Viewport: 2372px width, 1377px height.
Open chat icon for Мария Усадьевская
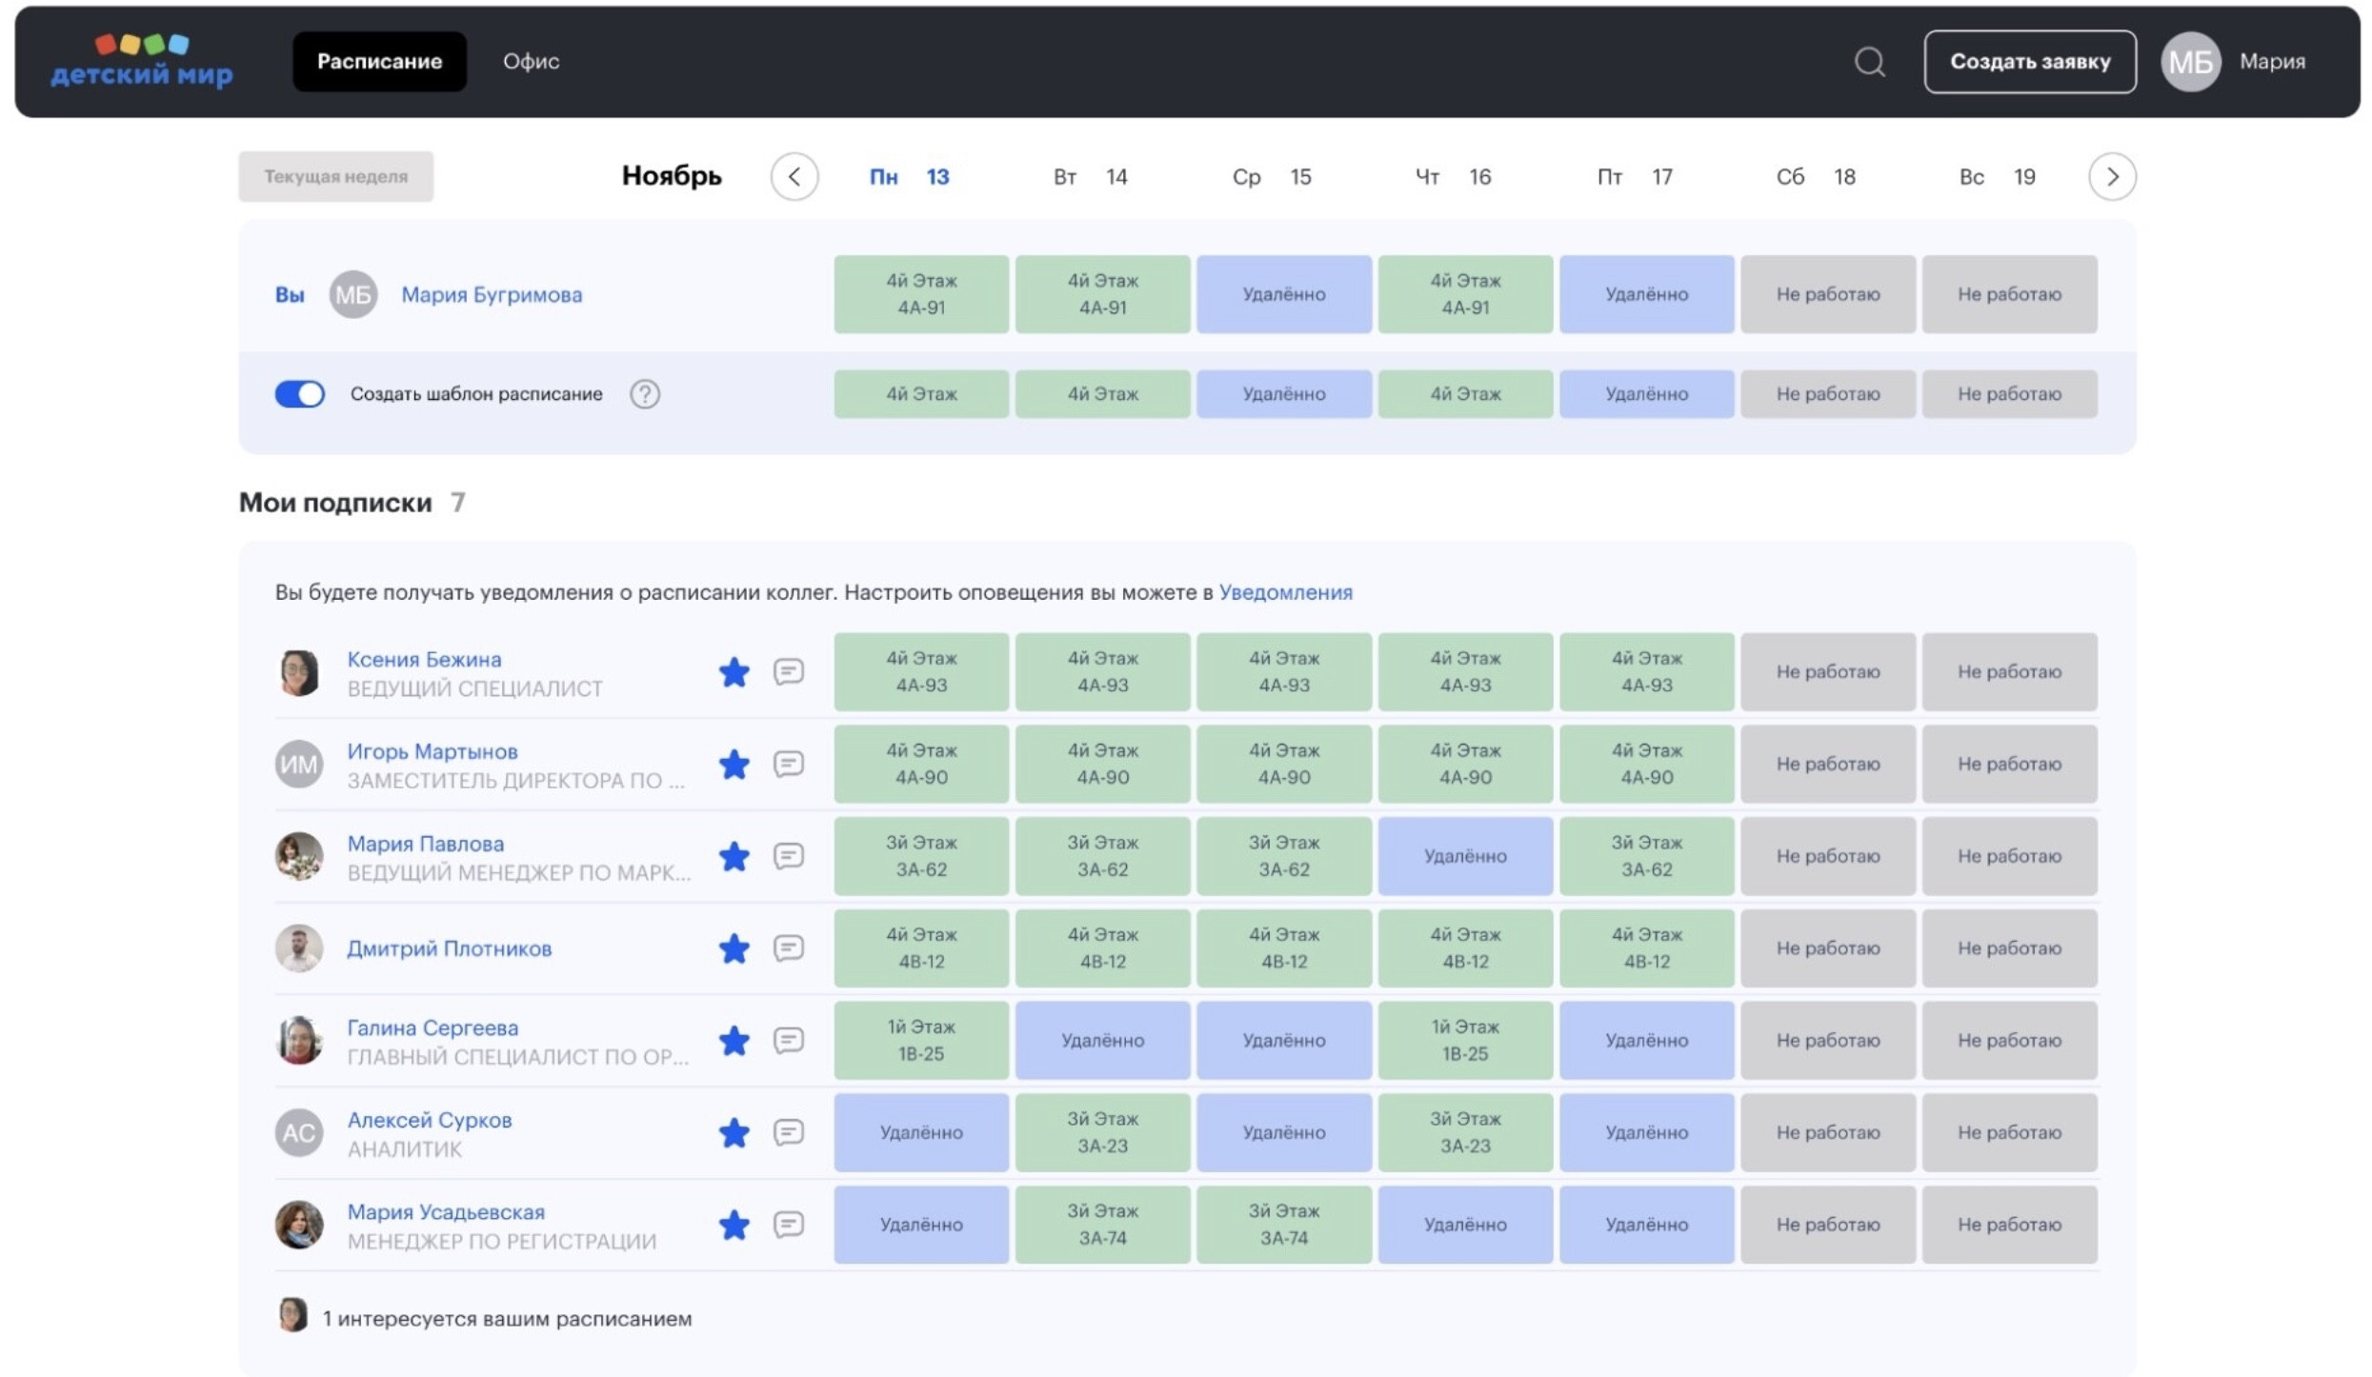(788, 1225)
